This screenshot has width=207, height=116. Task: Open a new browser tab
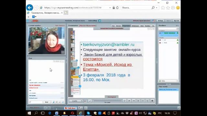(66, 13)
